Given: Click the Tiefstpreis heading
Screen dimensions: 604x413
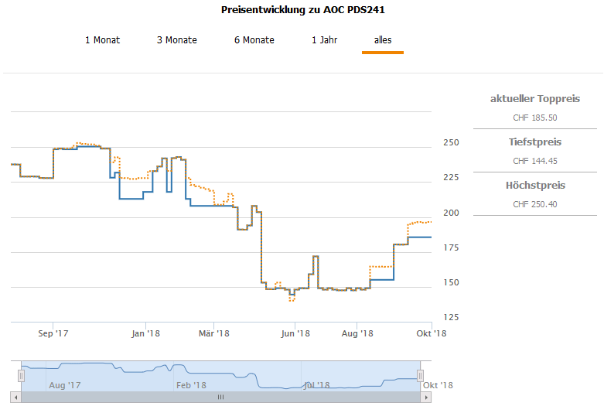Looking at the screenshot, I should point(535,142).
